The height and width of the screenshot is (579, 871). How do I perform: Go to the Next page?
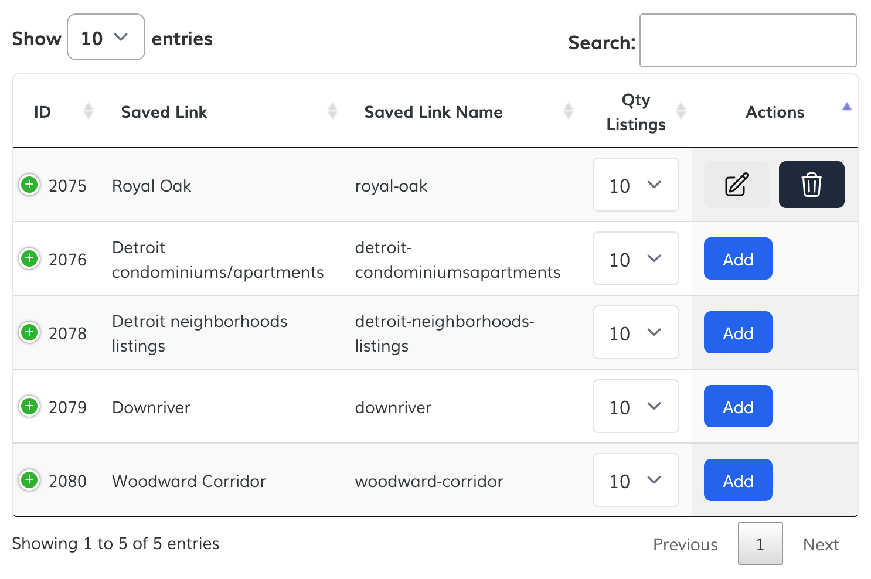(x=821, y=544)
